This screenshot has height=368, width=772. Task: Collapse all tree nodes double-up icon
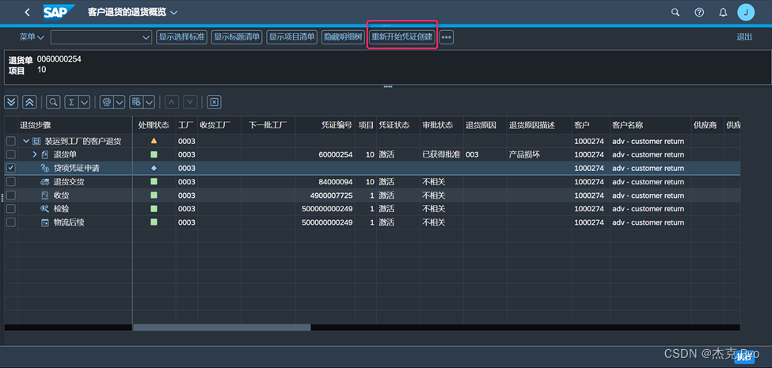point(29,102)
